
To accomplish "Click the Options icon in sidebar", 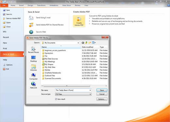I will [x=4, y=65].
